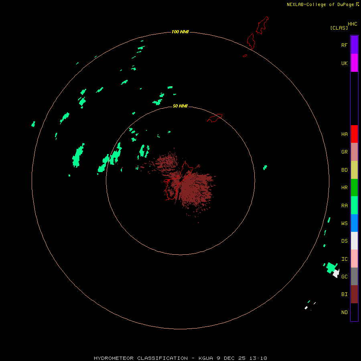Click the 'HYDROMETEOR CLASSIFICATION' title text
The height and width of the screenshot is (361, 361).
click(141, 358)
